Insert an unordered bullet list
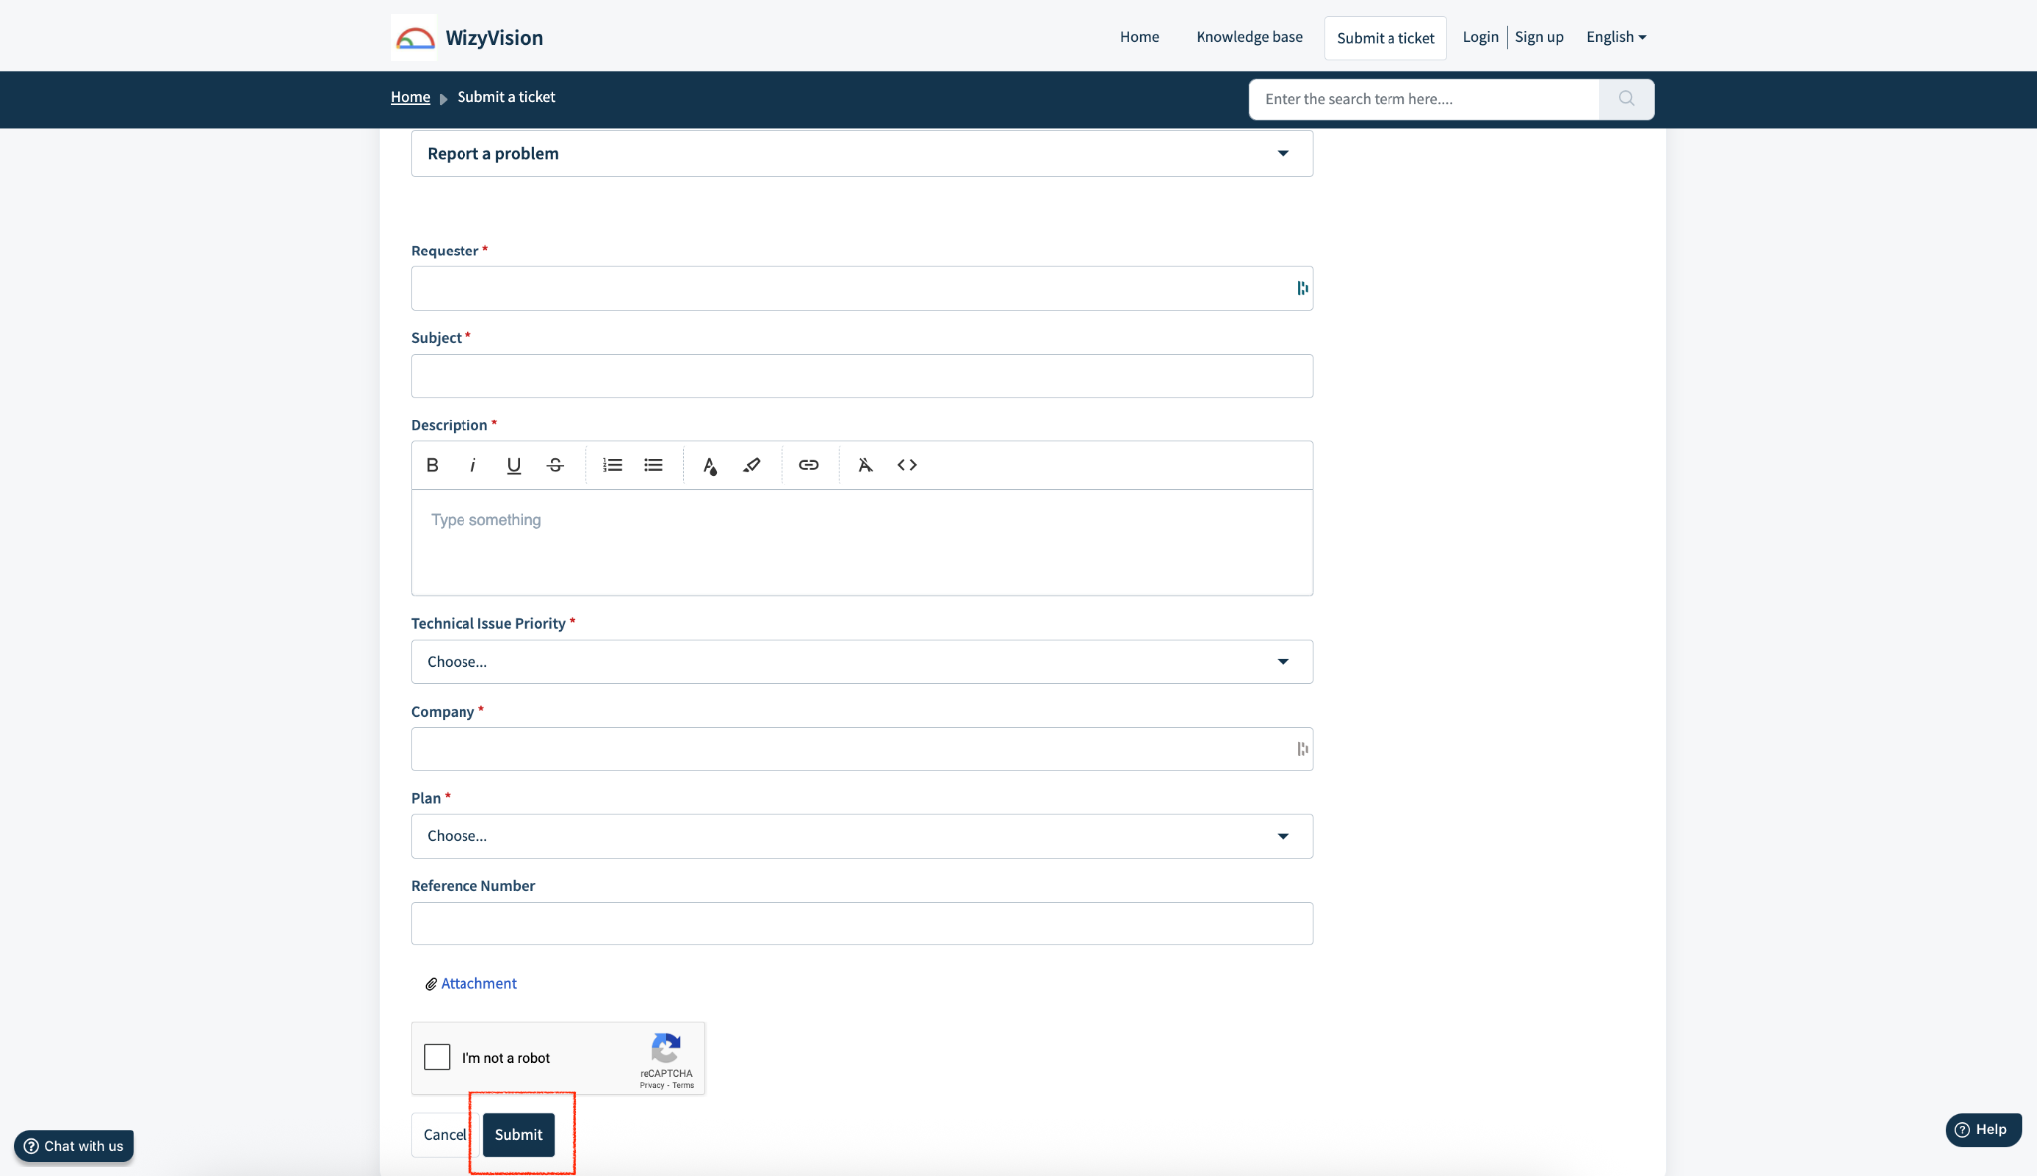Screen dimensions: 2037x1176 [x=653, y=465]
